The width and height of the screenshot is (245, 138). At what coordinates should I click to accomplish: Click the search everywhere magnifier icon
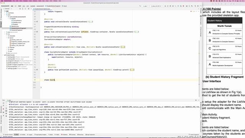(x=195, y=6)
